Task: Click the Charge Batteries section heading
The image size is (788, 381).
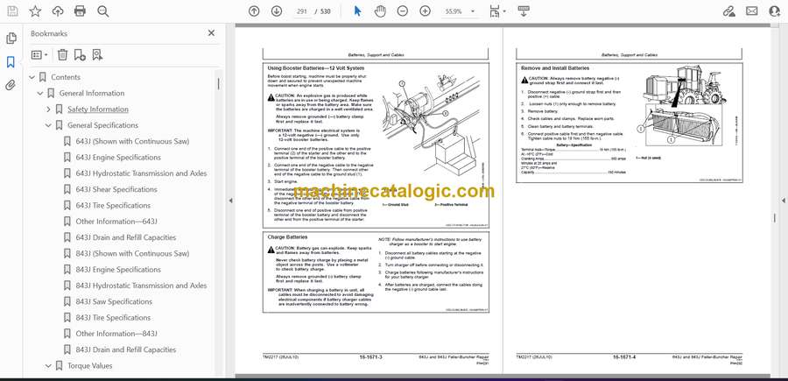Action: coord(287,236)
